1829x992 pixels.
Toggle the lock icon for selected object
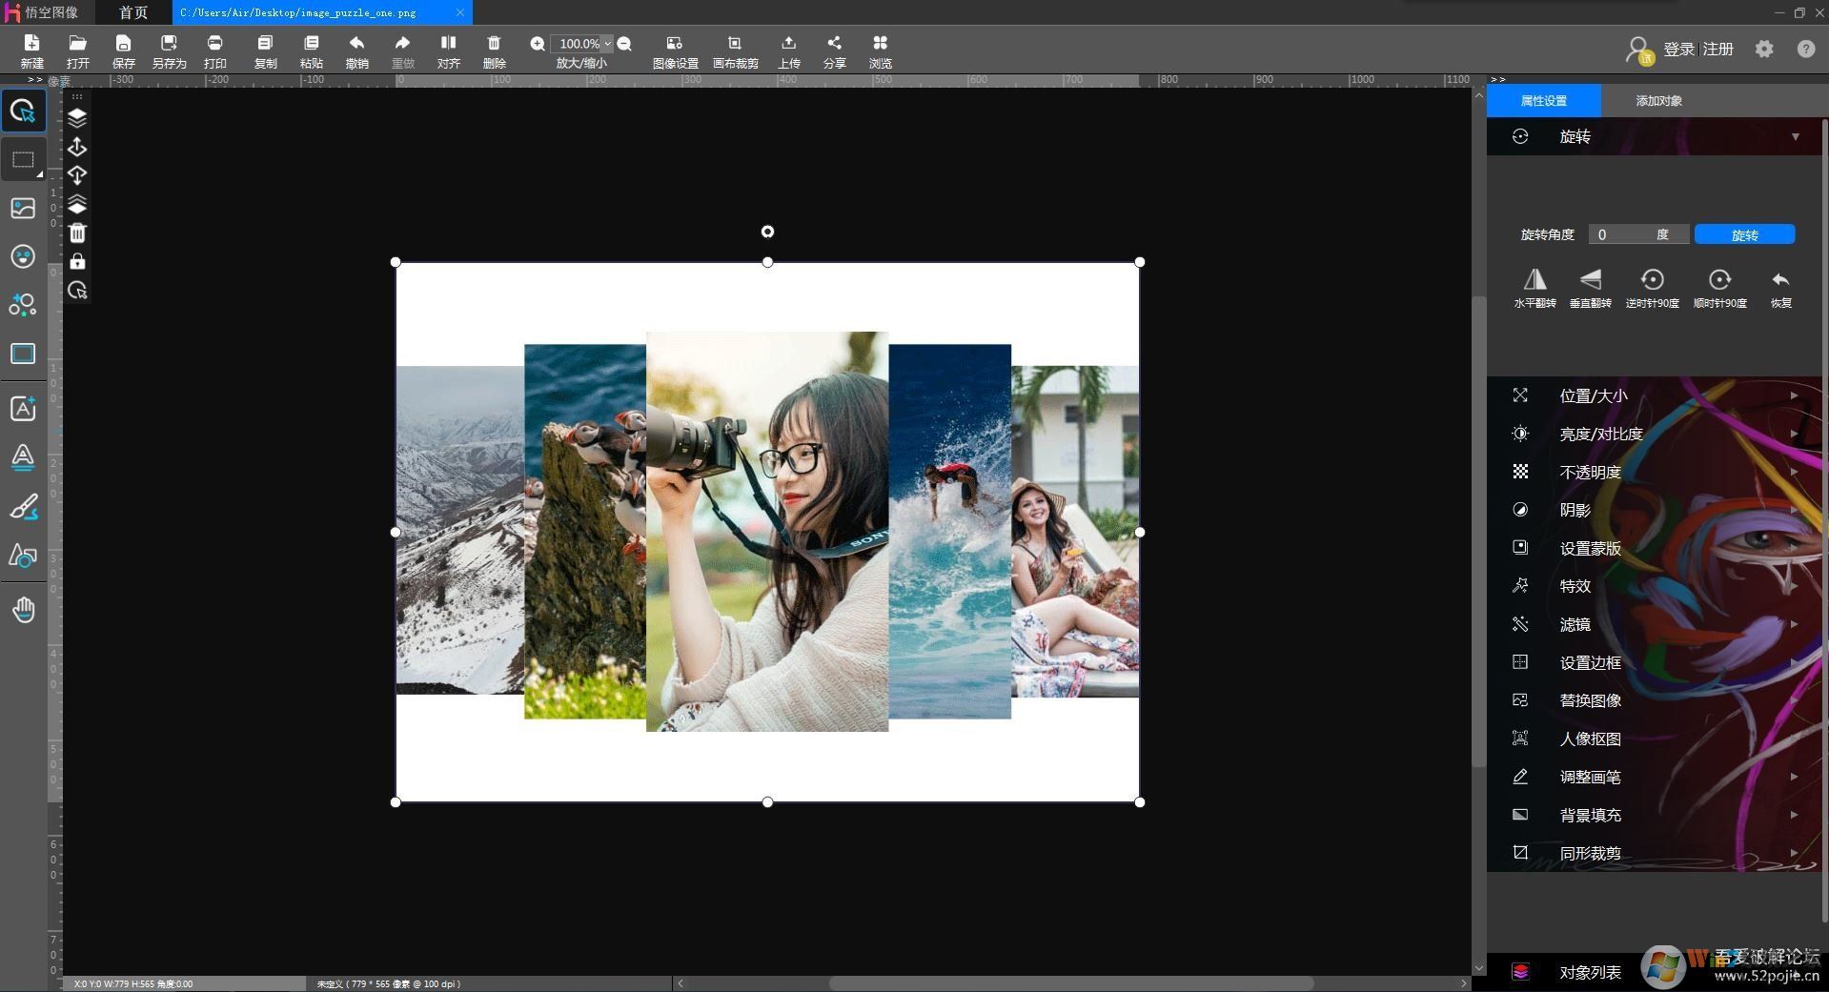click(x=77, y=262)
